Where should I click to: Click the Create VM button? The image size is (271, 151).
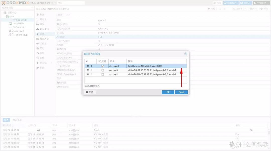coord(231,3)
